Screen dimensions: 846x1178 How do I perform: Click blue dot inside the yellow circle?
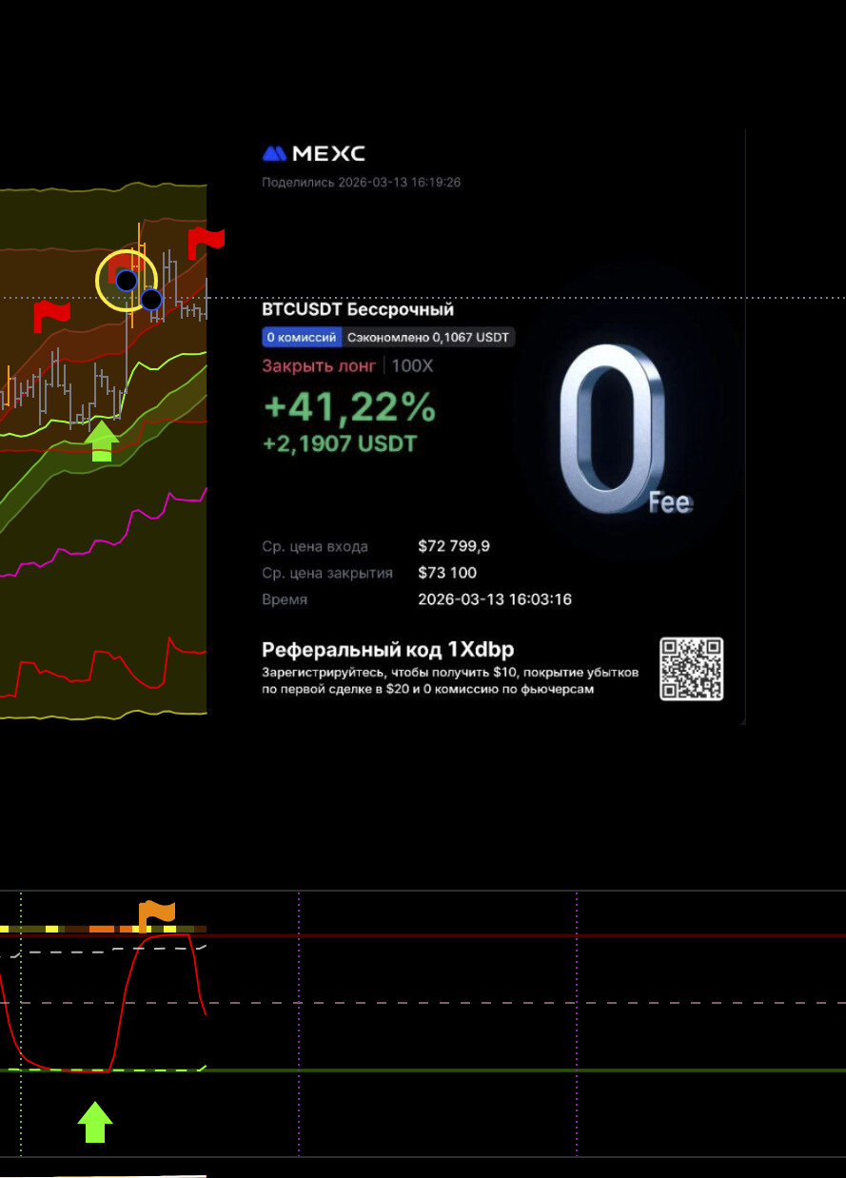(126, 281)
